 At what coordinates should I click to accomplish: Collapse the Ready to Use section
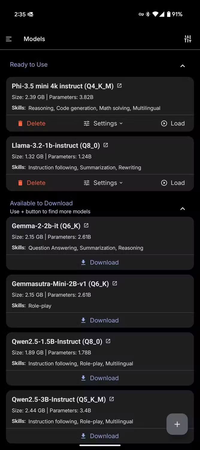[x=183, y=66]
